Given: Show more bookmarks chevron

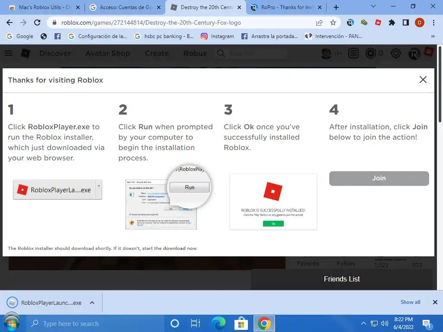Looking at the screenshot, I should click(433, 36).
